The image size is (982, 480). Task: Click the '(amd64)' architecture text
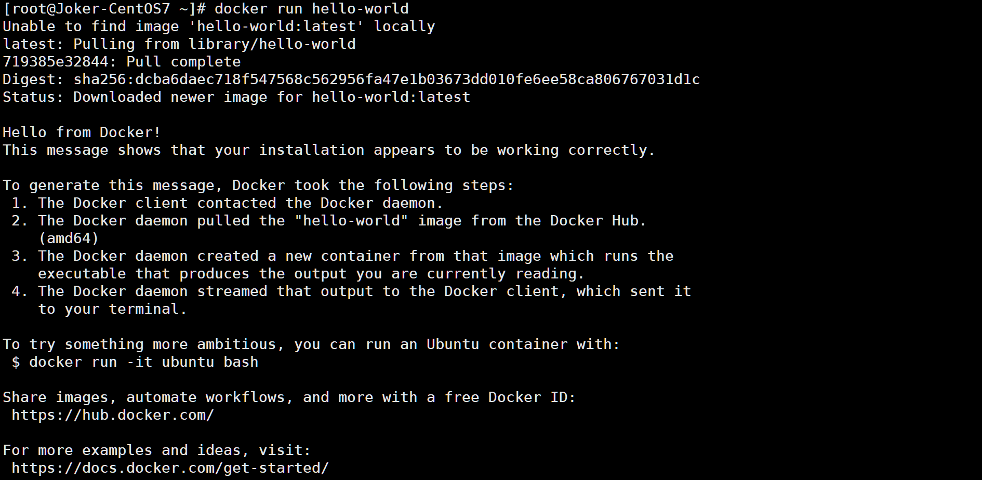coord(69,238)
